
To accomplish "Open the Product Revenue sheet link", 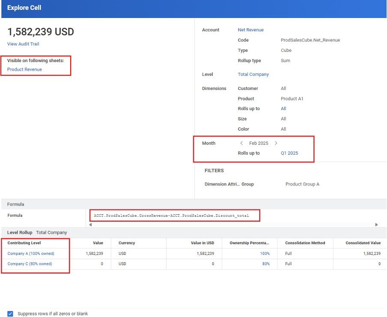I will tap(24, 69).
